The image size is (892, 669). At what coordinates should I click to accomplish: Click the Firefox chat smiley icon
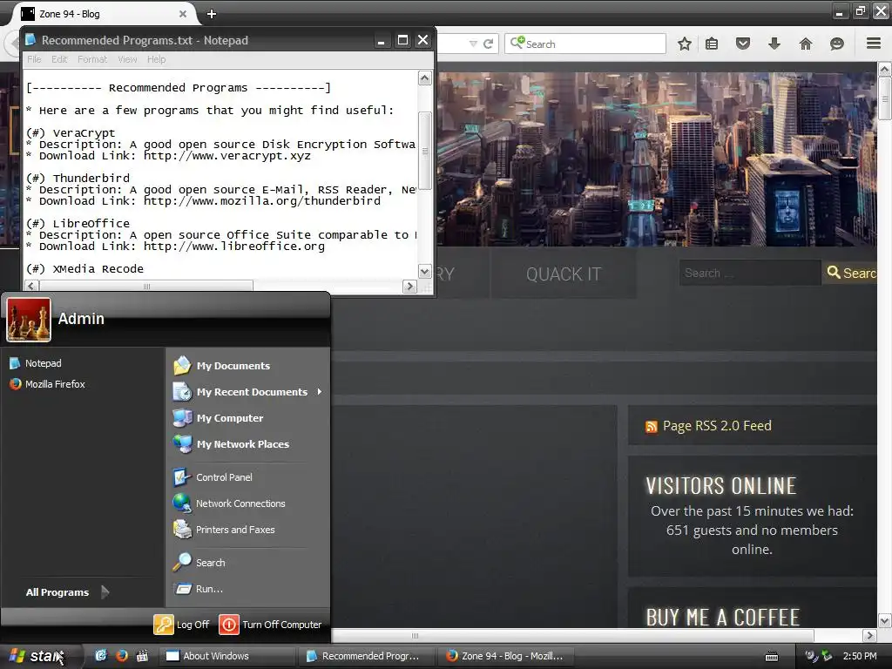[x=837, y=44]
